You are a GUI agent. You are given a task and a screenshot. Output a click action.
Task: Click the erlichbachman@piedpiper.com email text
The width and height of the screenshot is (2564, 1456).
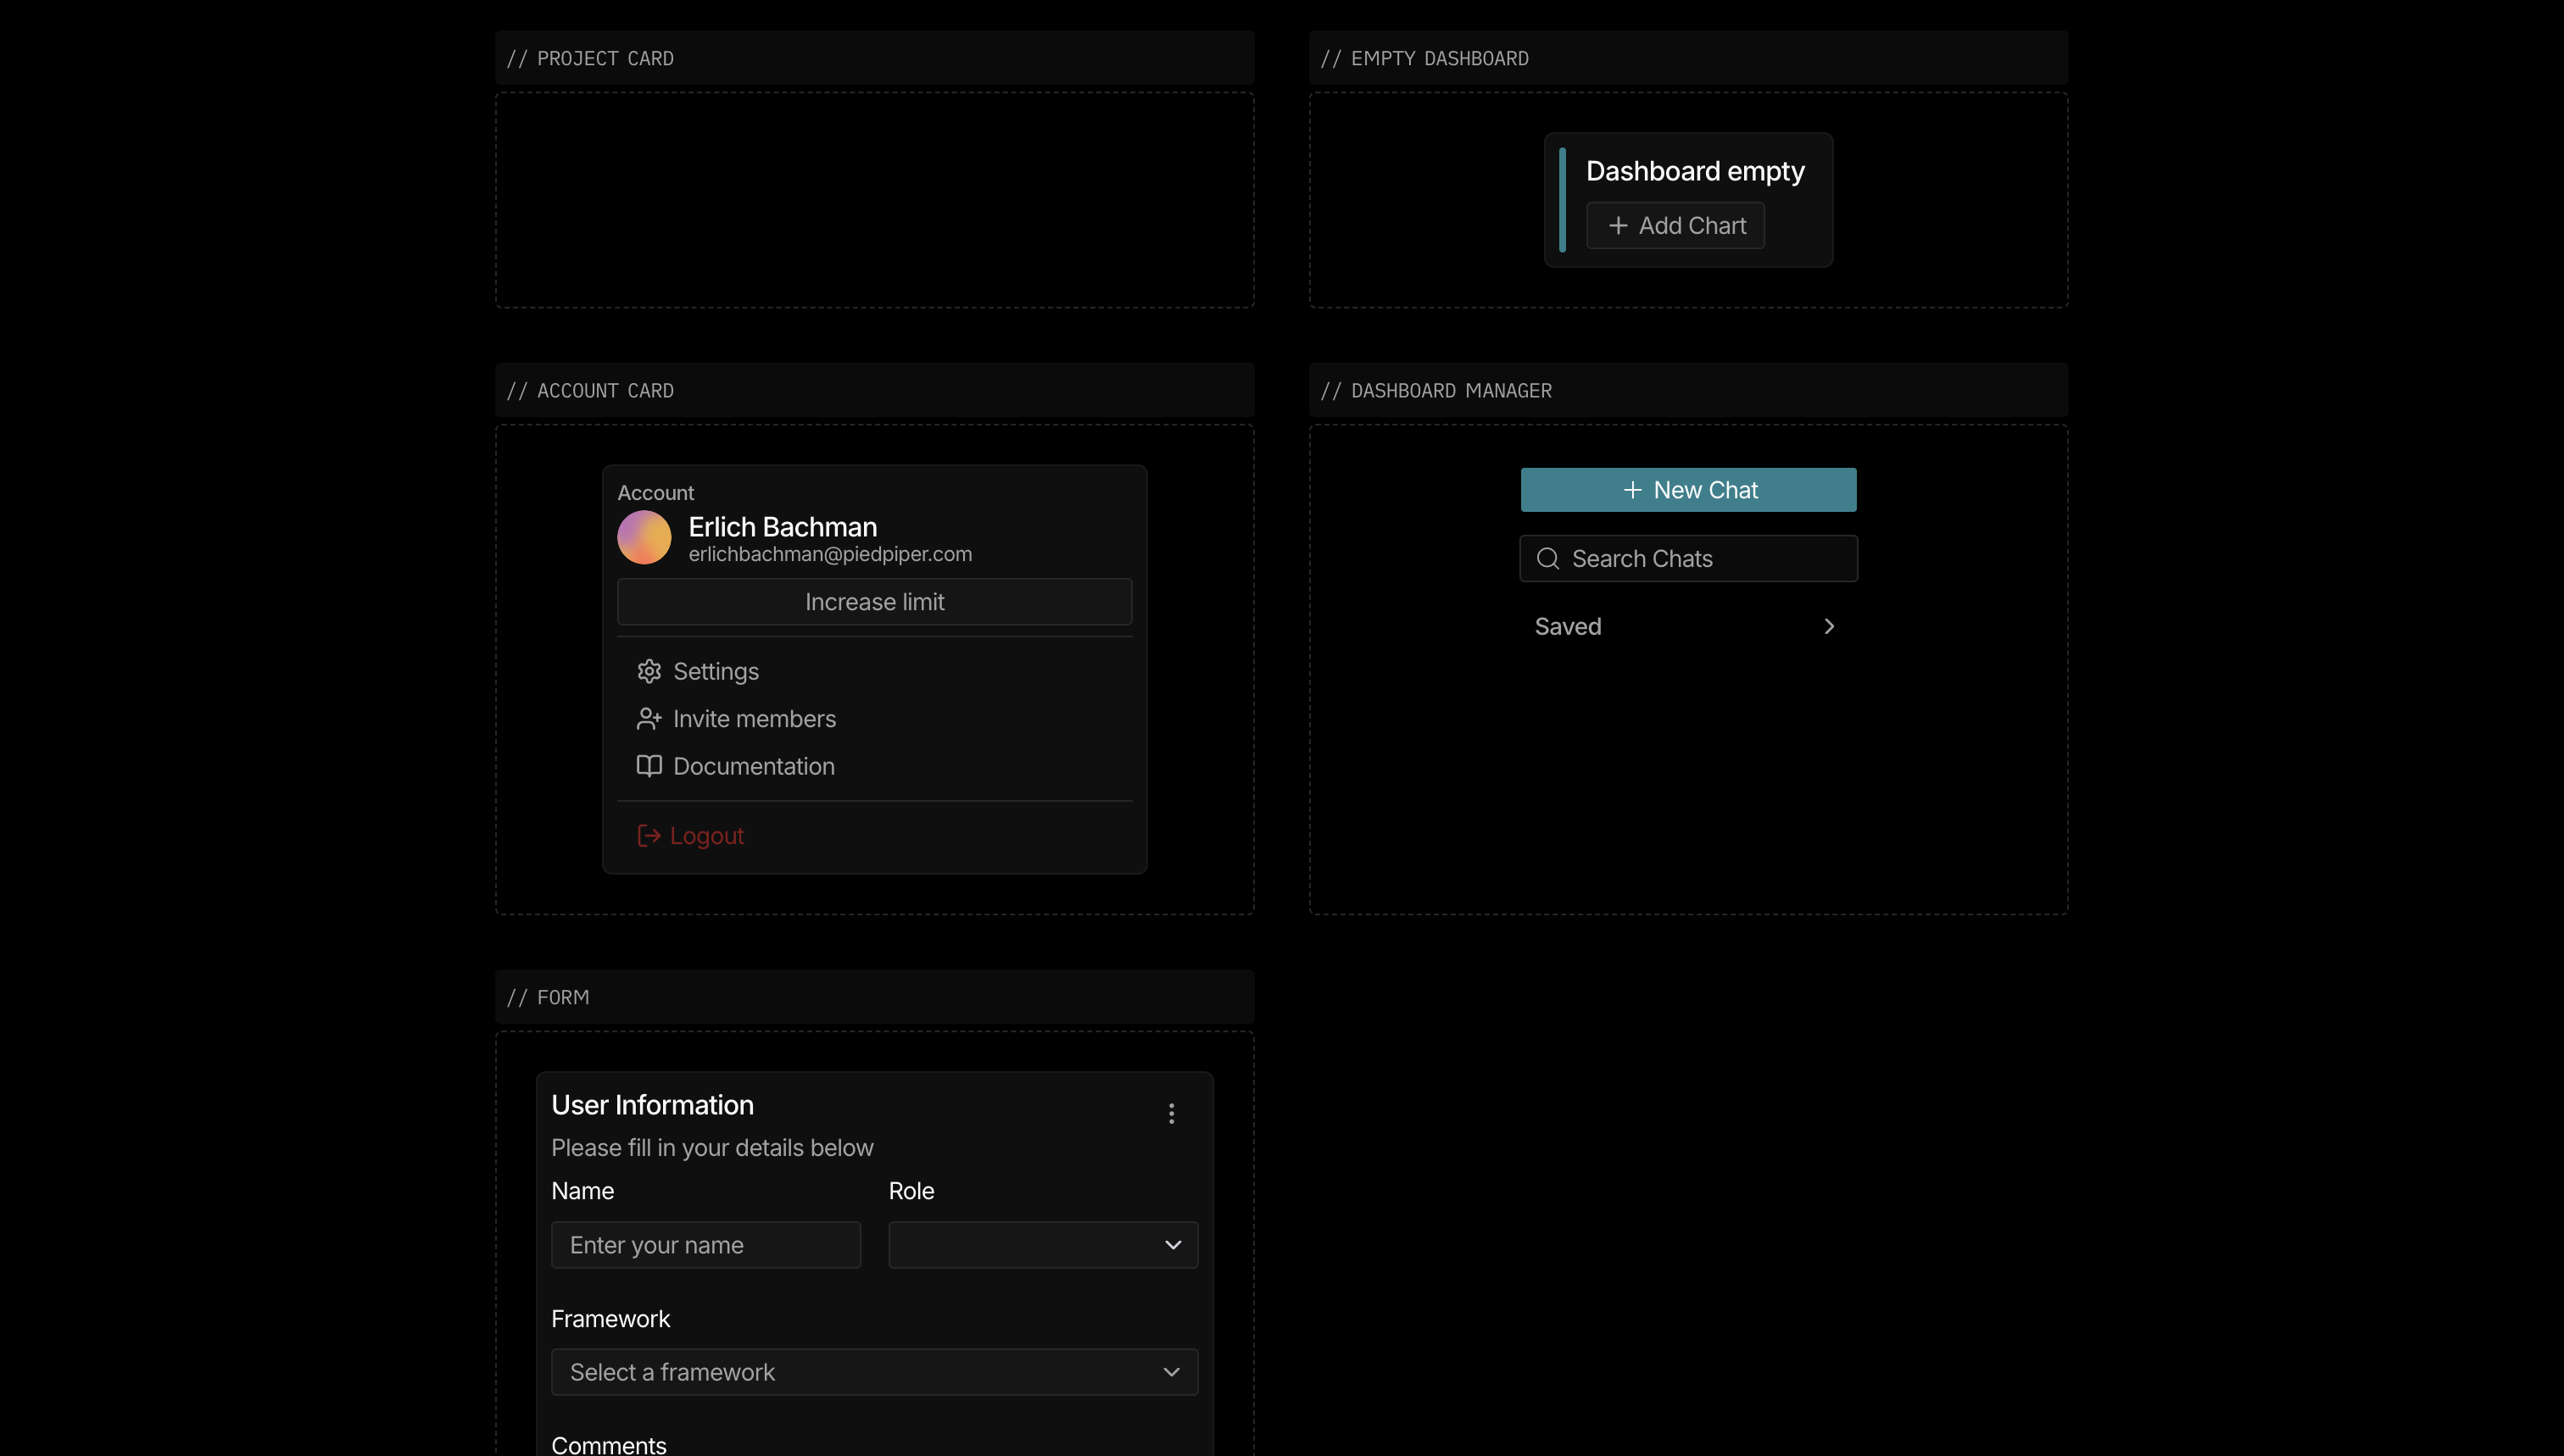point(830,554)
